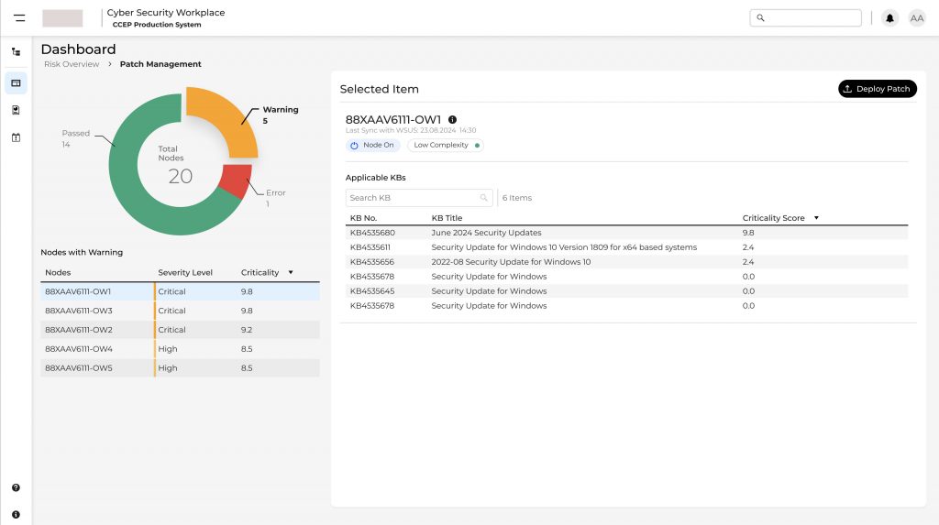Click the help question mark icon
Screen dimensions: 939x525
point(16,488)
